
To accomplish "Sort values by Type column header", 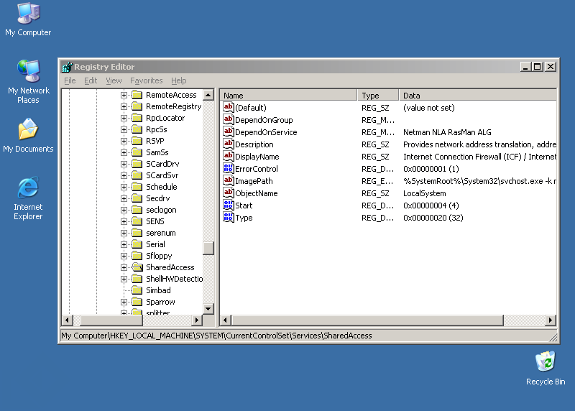I will (378, 96).
